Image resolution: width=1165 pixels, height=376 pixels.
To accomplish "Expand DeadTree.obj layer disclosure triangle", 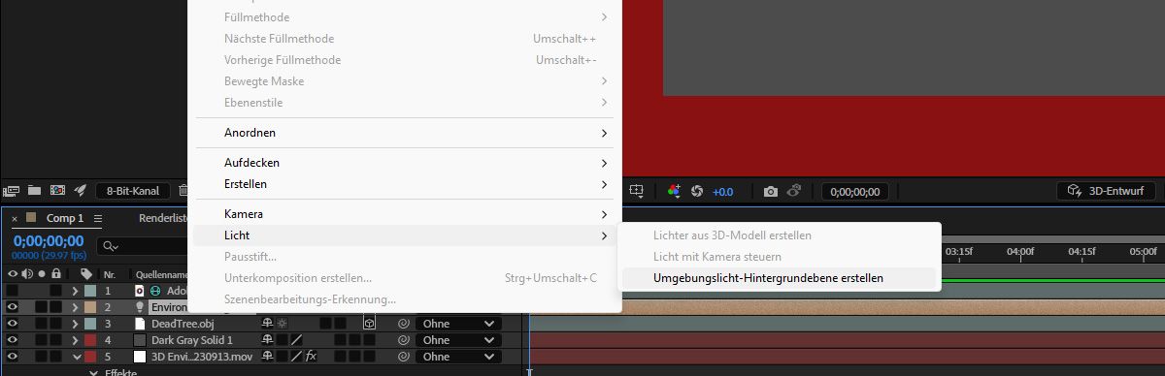I will click(x=75, y=324).
